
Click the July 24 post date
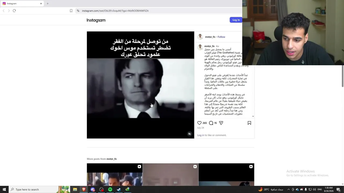coord(200,128)
